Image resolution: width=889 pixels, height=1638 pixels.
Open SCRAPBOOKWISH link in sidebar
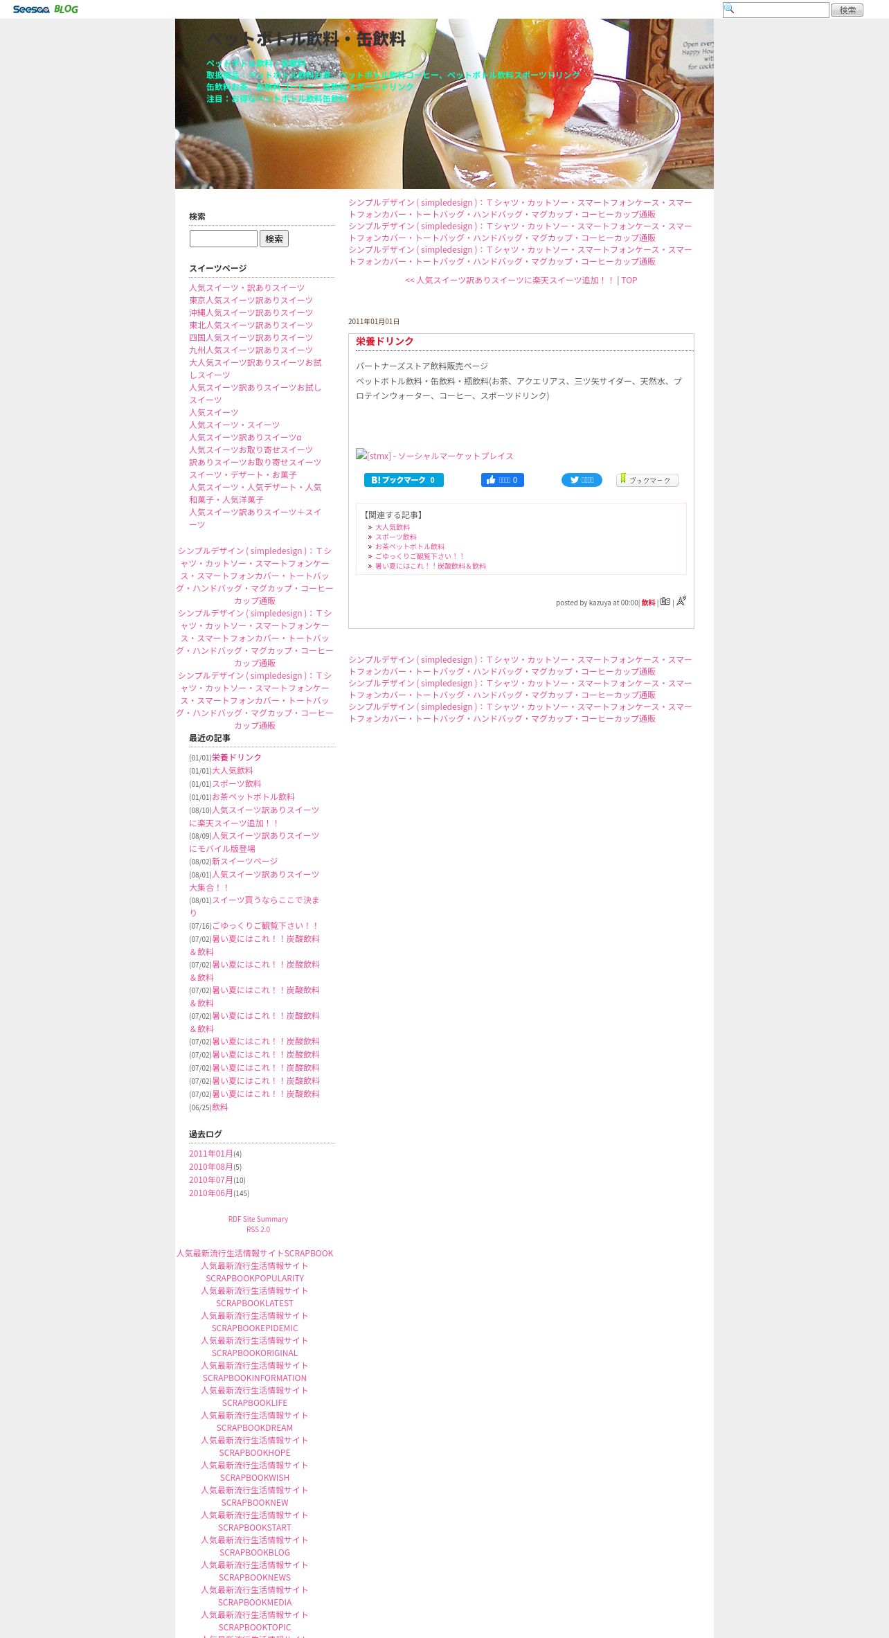[x=255, y=1472]
